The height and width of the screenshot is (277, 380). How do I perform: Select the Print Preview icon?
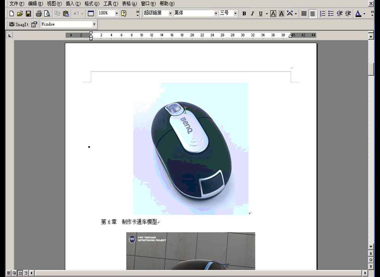47,13
